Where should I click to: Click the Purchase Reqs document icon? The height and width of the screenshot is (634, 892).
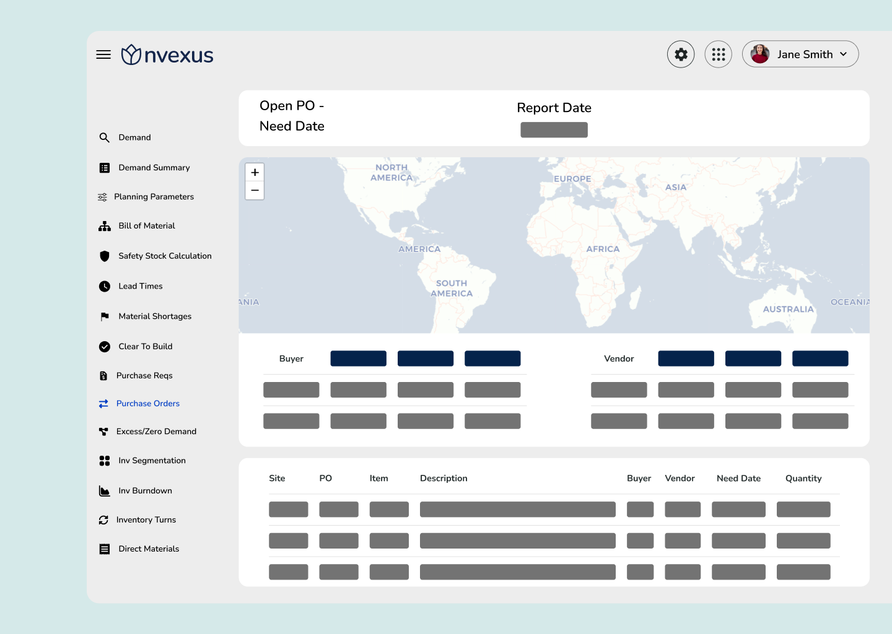tap(103, 376)
